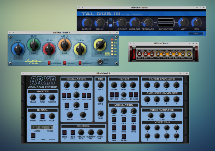Click the TRIM knob in Luftikus

pyautogui.click(x=100, y=61)
